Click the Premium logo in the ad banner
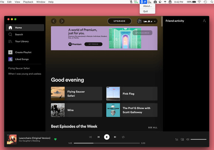This screenshot has height=150, width=214. (75, 44)
